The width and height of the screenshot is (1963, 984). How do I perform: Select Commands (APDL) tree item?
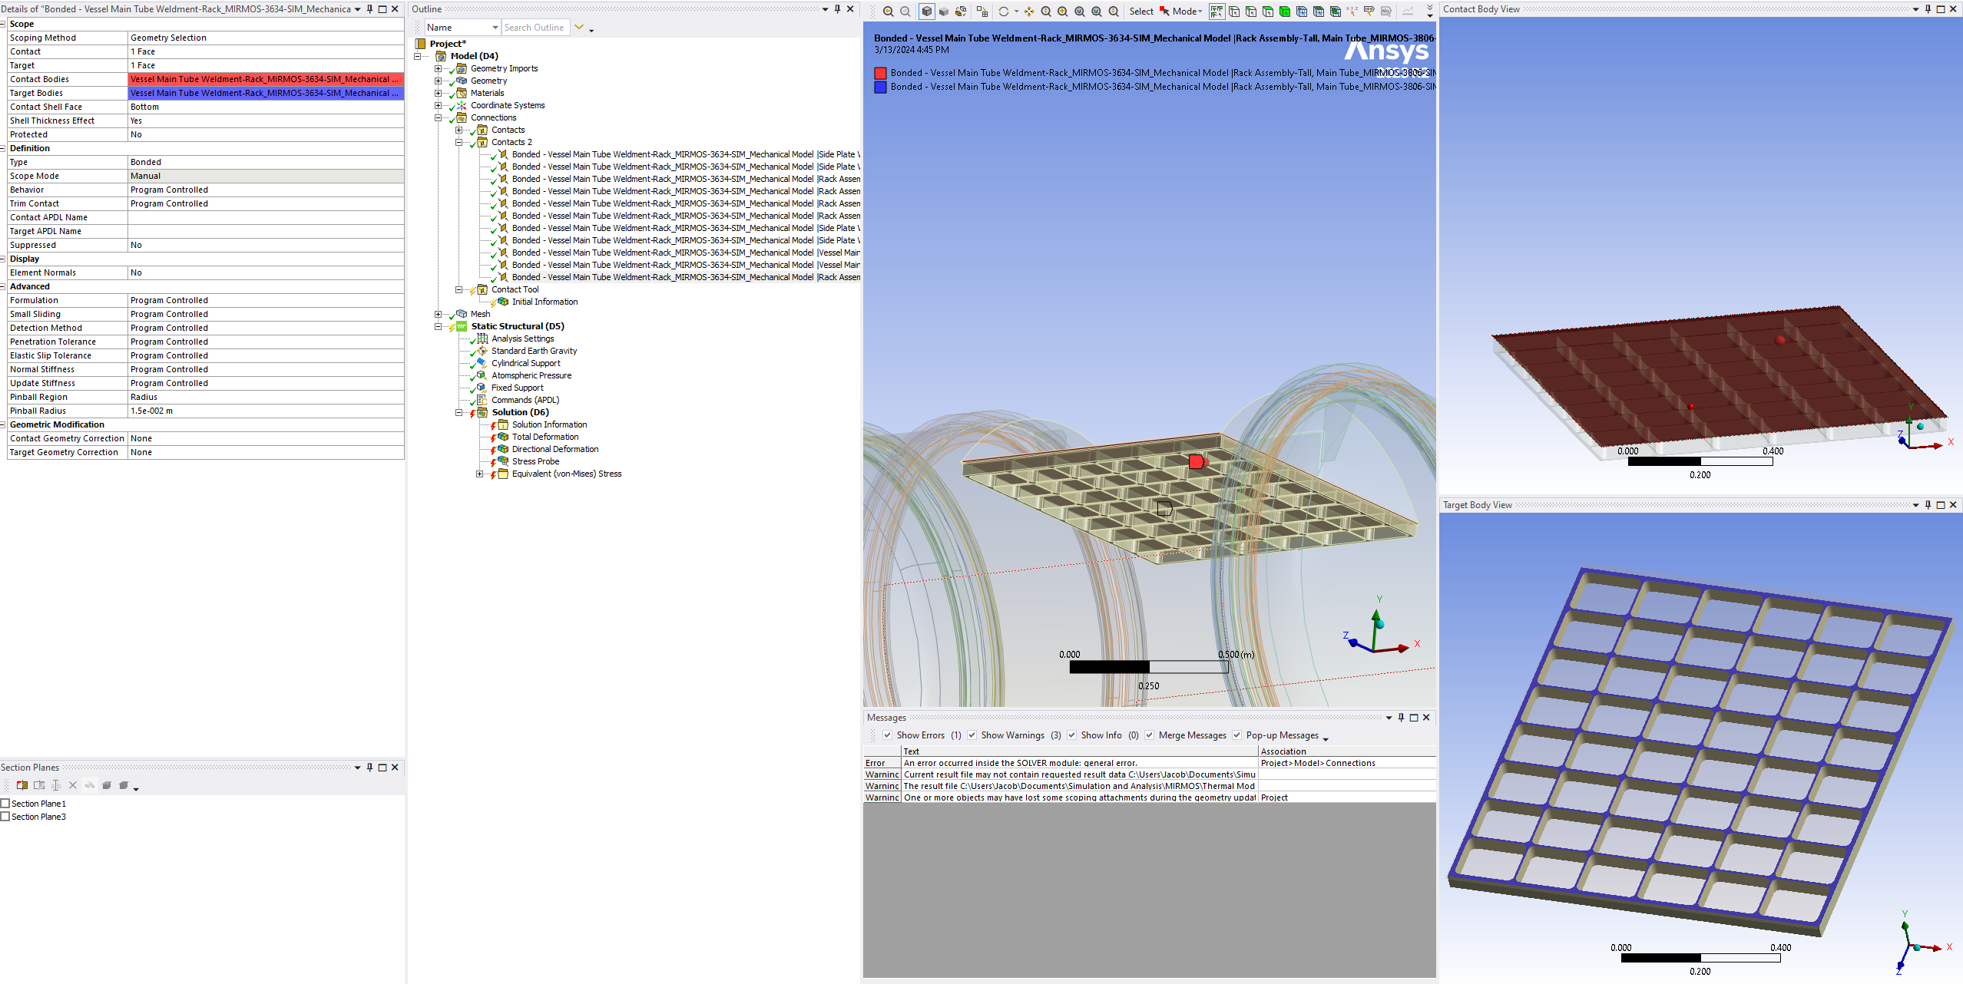pyautogui.click(x=525, y=400)
